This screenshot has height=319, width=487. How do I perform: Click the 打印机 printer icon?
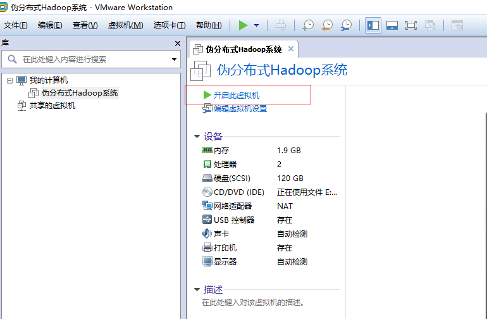click(x=207, y=247)
